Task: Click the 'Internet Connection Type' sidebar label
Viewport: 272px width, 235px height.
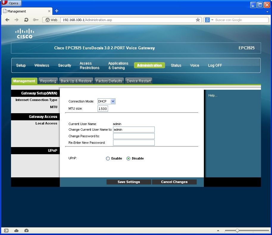Action: click(x=36, y=100)
